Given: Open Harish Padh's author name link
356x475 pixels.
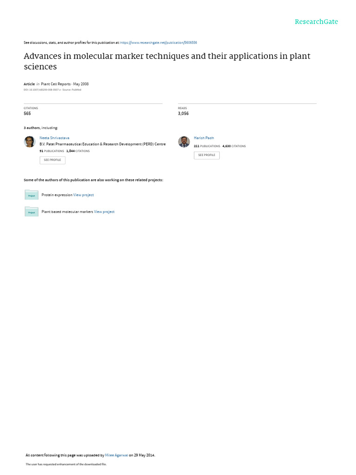Looking at the screenshot, I should click(204, 138).
